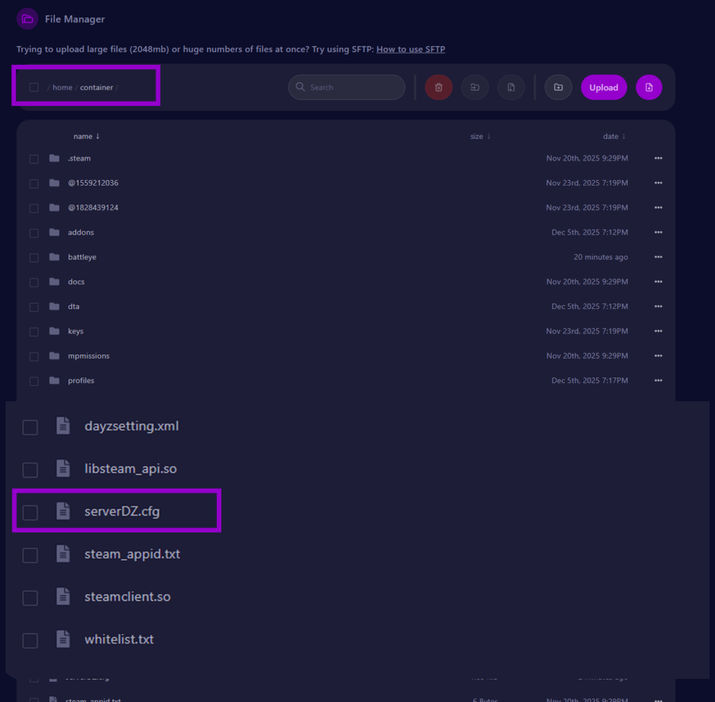Click the archive files icon in toolbar
This screenshot has height=702, width=715.
(511, 87)
